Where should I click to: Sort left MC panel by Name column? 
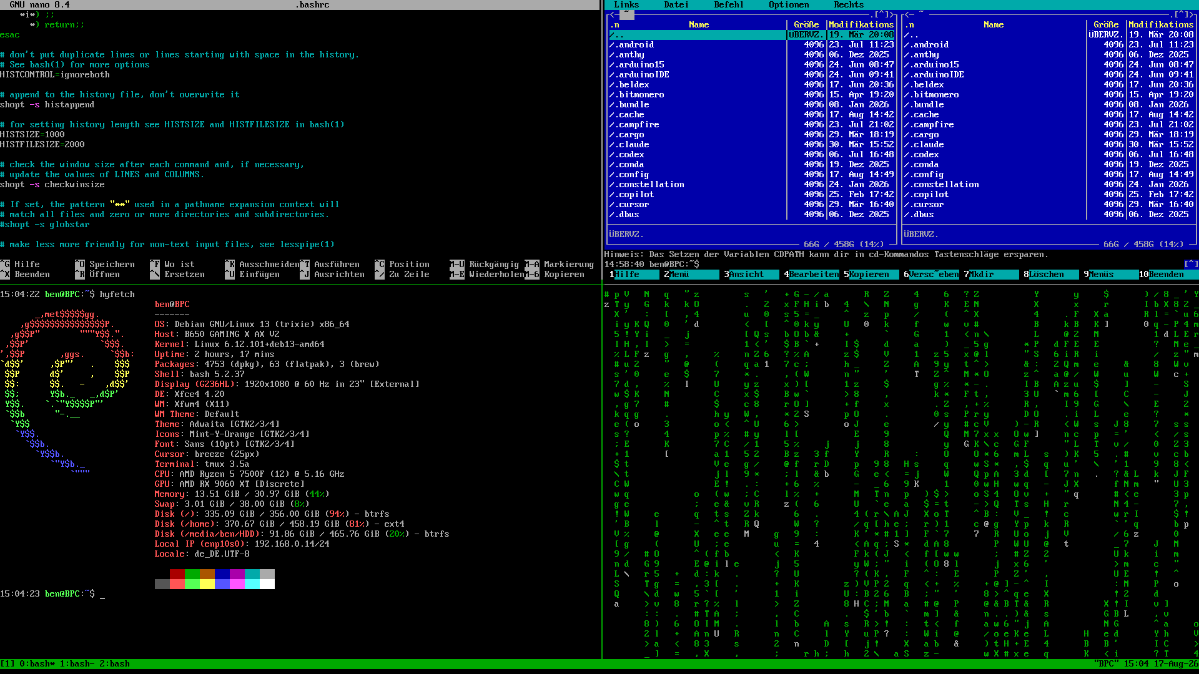point(699,25)
